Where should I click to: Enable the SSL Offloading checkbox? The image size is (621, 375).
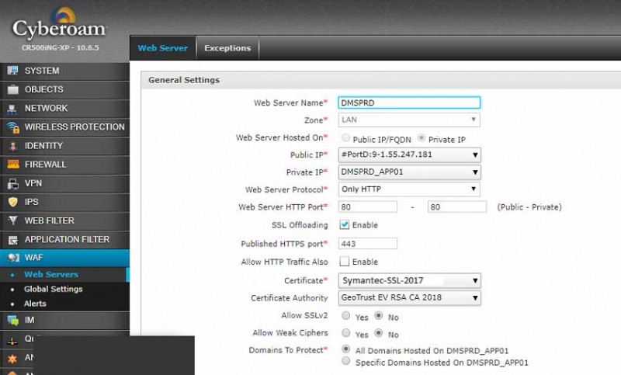tap(345, 225)
